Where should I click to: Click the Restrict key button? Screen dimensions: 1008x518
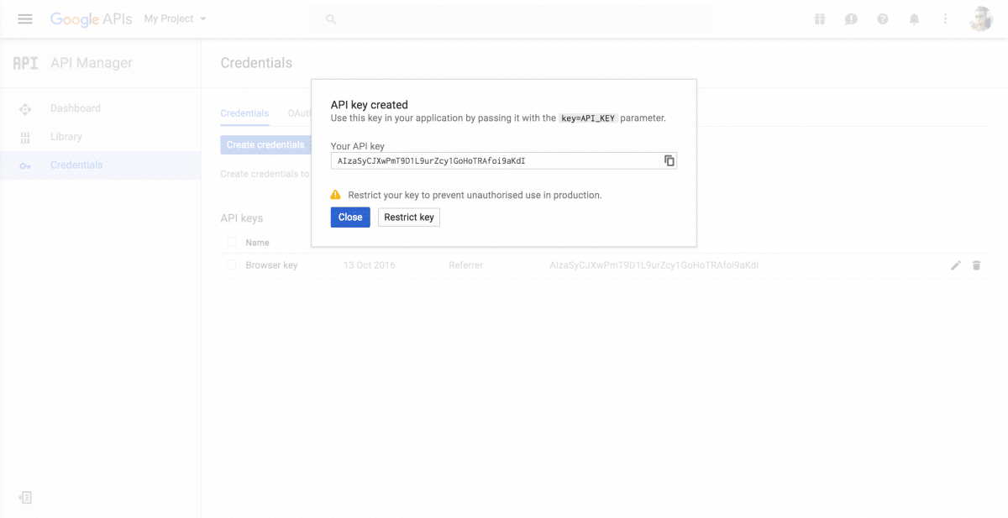tap(408, 217)
